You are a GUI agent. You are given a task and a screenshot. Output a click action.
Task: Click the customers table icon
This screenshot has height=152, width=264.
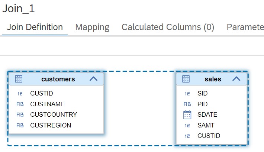19,79
